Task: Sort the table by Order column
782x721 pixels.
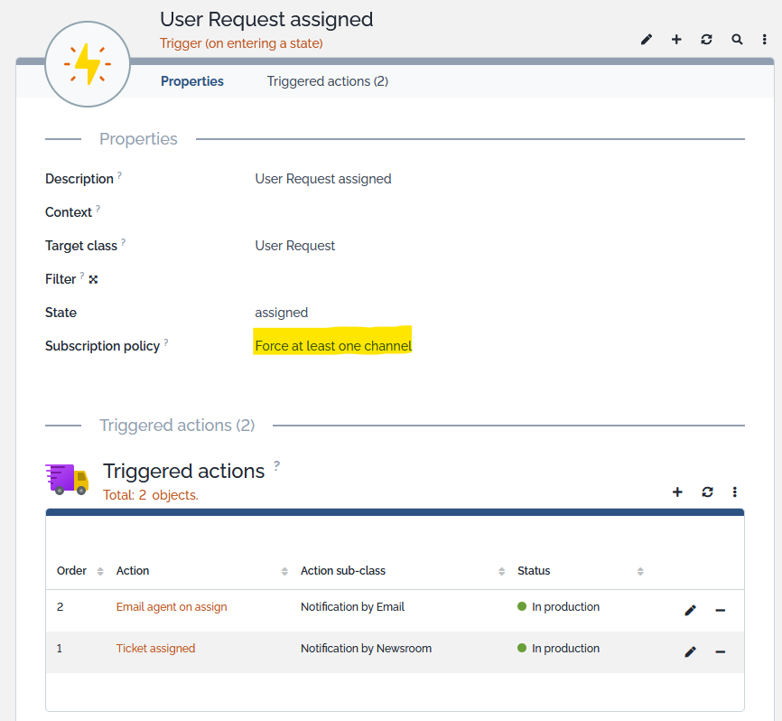Action: pyautogui.click(x=72, y=571)
